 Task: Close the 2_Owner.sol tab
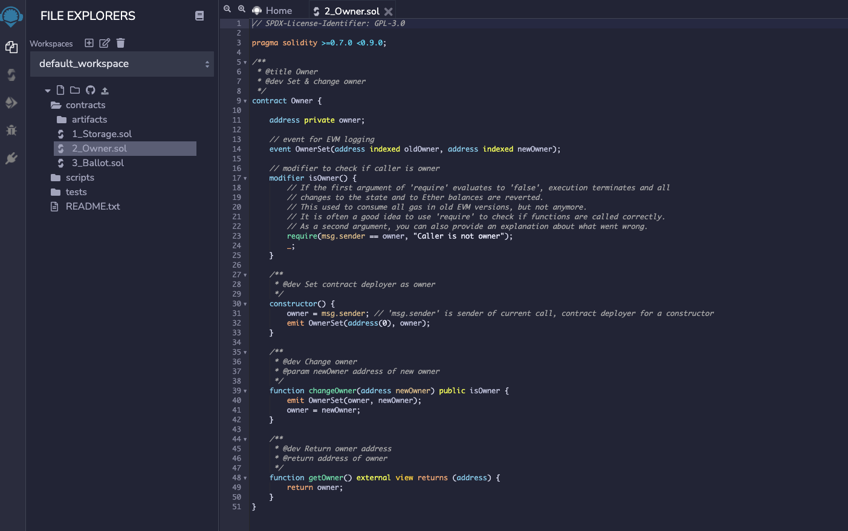(x=389, y=11)
